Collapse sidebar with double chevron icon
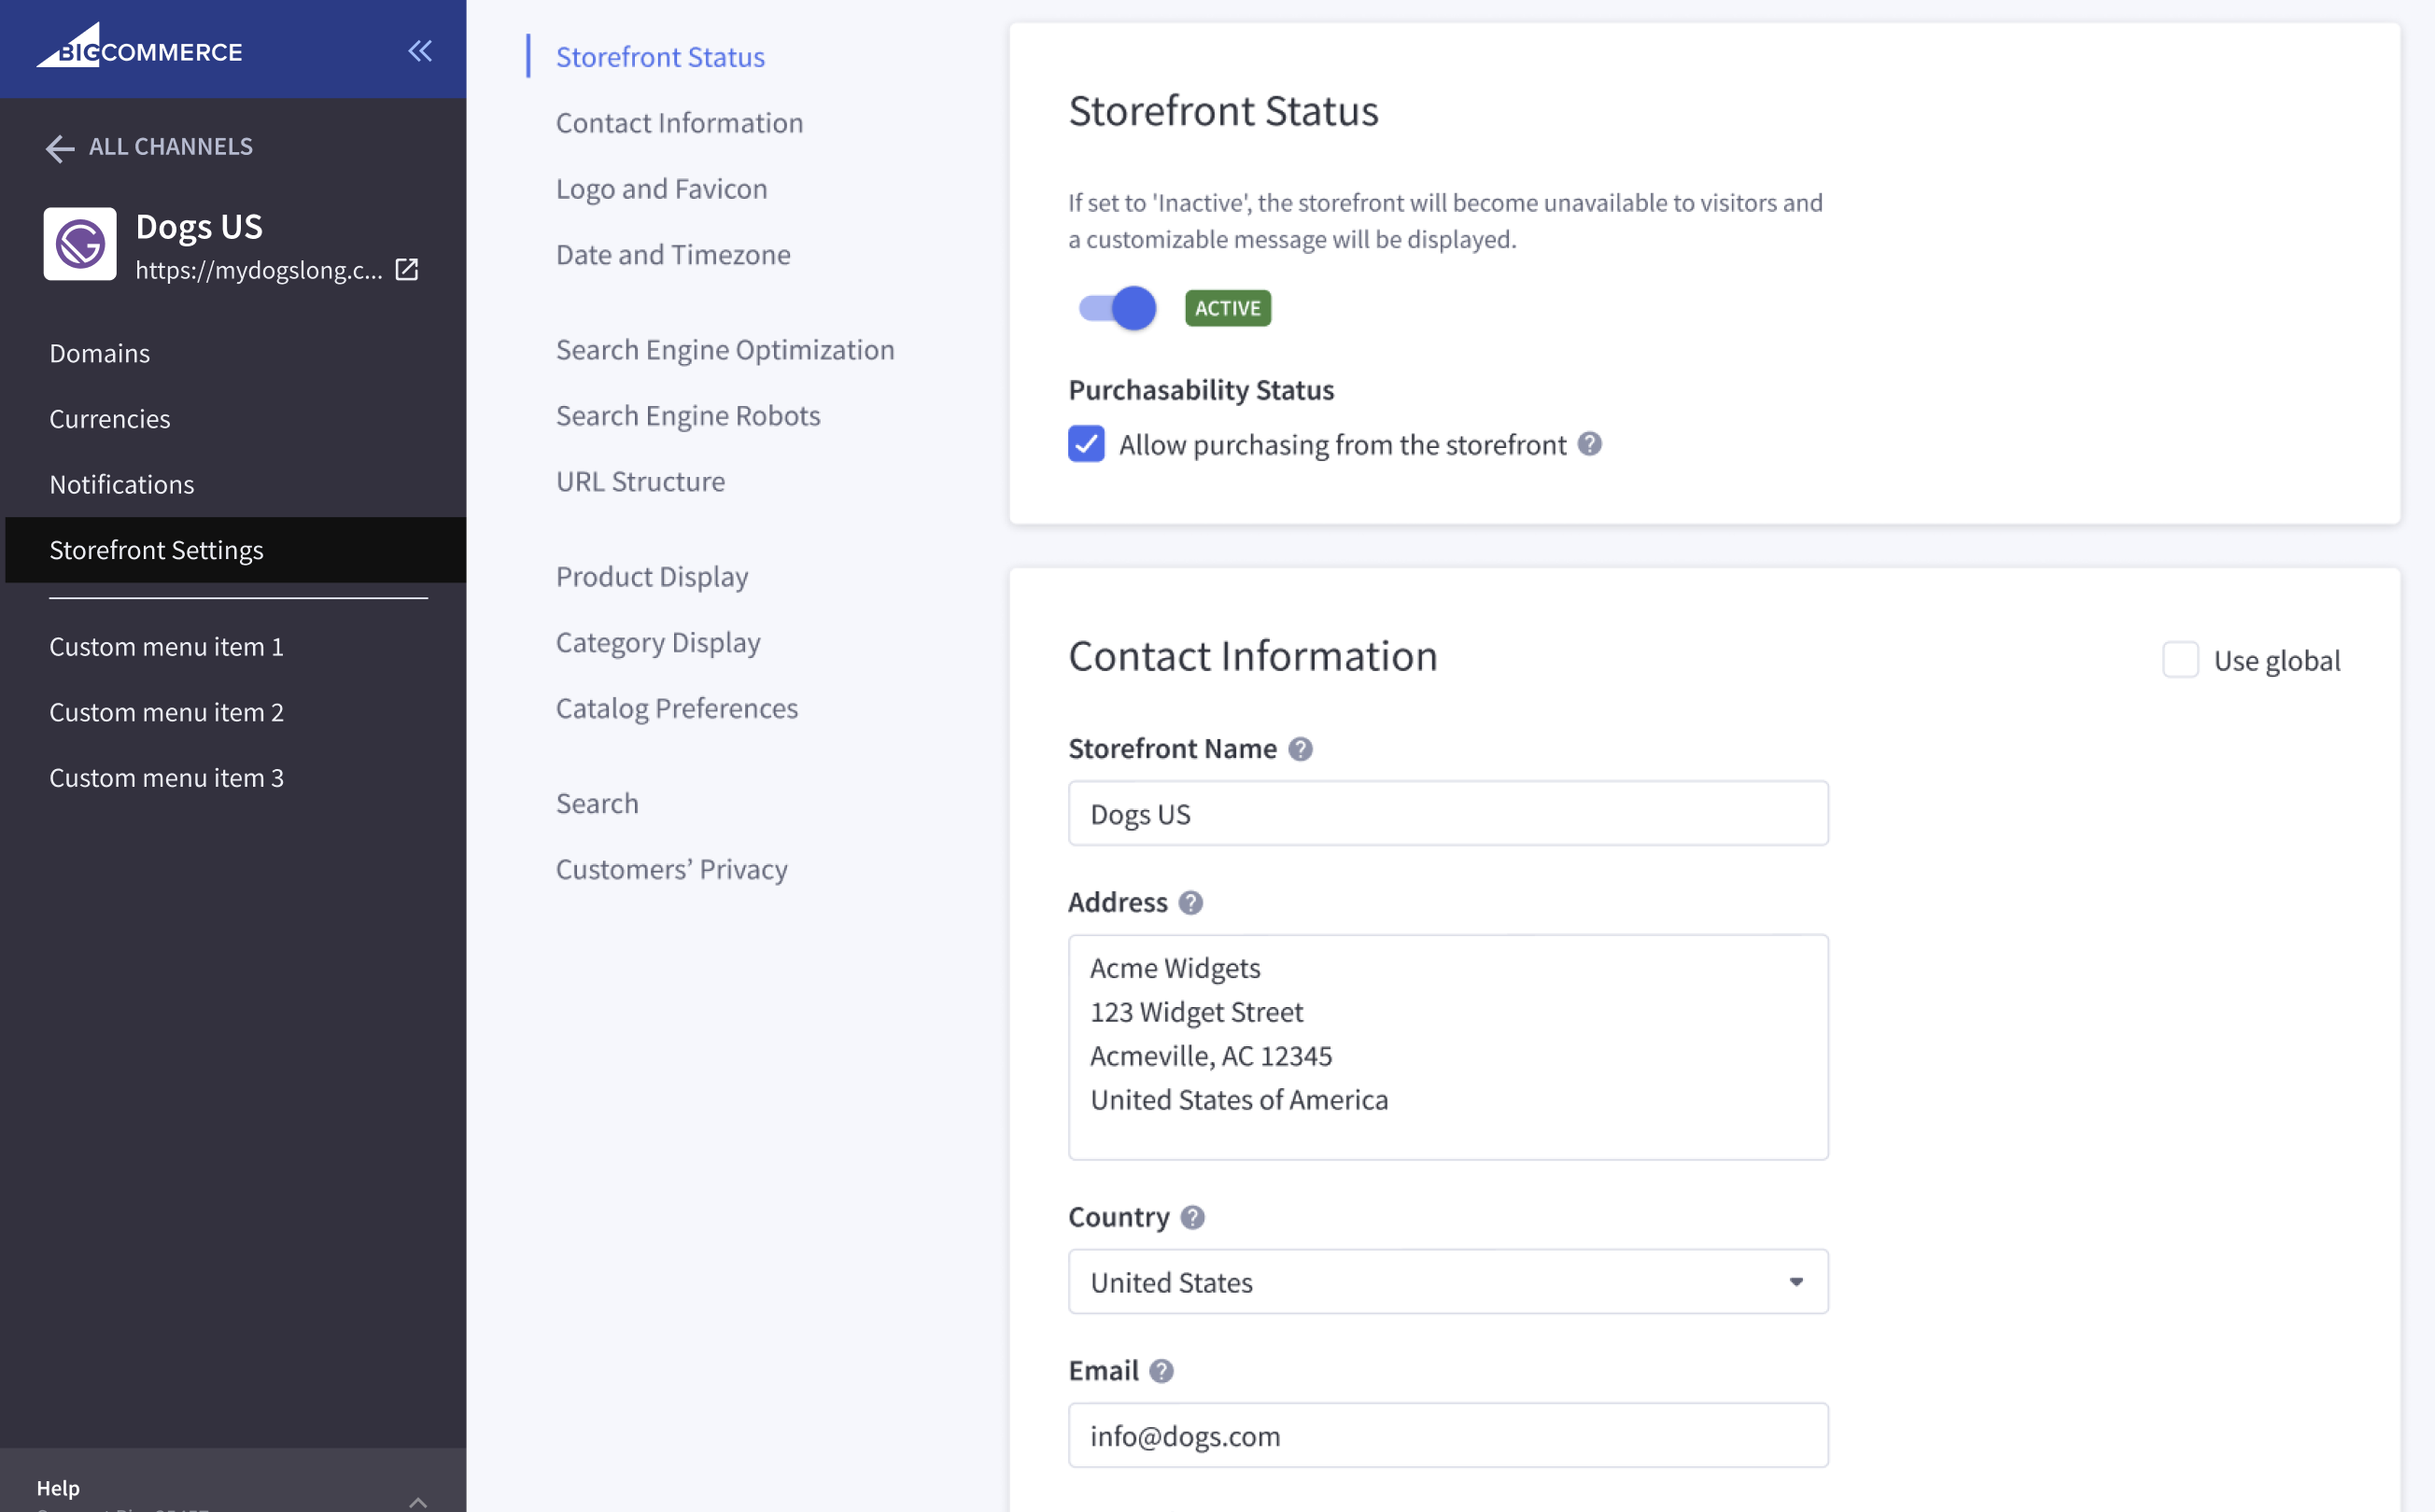 coord(420,50)
